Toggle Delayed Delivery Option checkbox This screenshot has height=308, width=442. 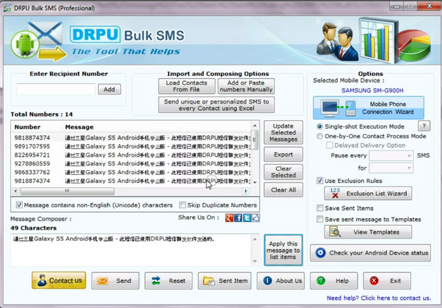point(329,146)
